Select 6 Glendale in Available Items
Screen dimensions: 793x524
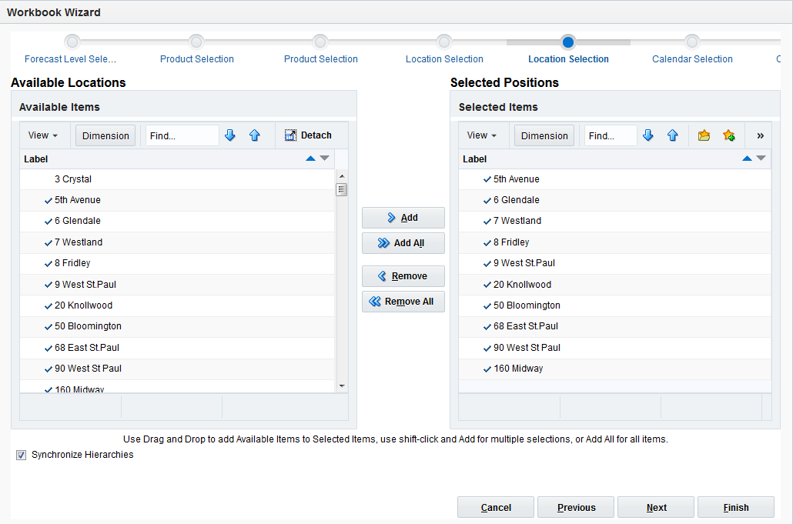pos(177,221)
